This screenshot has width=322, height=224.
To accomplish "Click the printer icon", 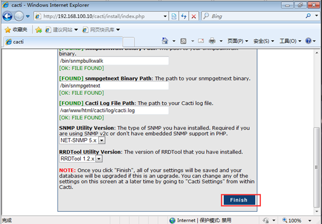I will click(212, 41).
